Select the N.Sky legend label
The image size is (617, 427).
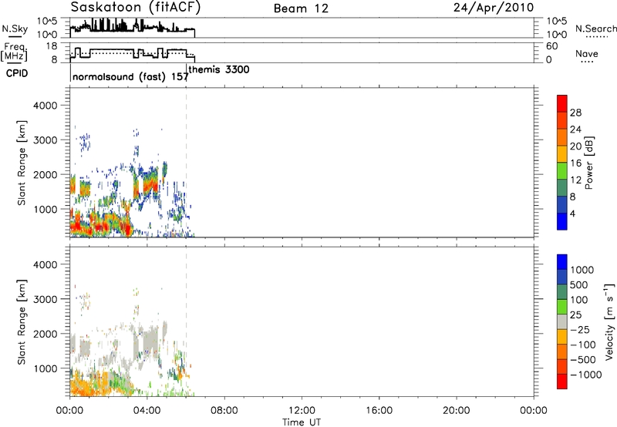[x=15, y=29]
